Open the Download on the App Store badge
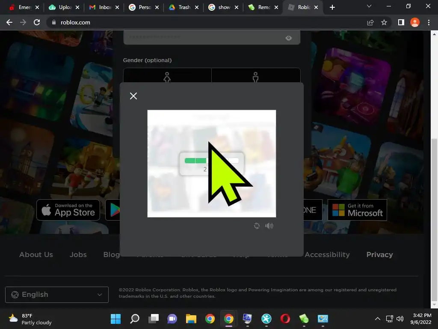The height and width of the screenshot is (329, 438). coord(68,210)
